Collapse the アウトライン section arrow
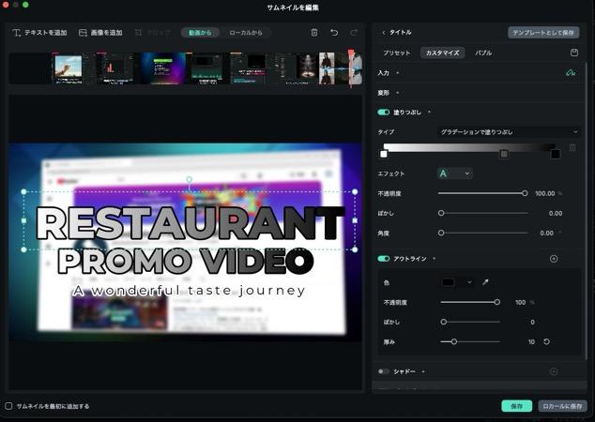 pyautogui.click(x=435, y=259)
